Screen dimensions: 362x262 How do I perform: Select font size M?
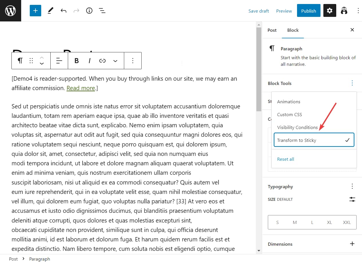(295, 222)
